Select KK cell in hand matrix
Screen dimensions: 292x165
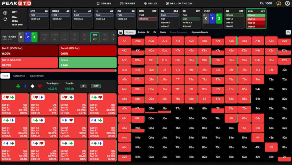(138, 51)
